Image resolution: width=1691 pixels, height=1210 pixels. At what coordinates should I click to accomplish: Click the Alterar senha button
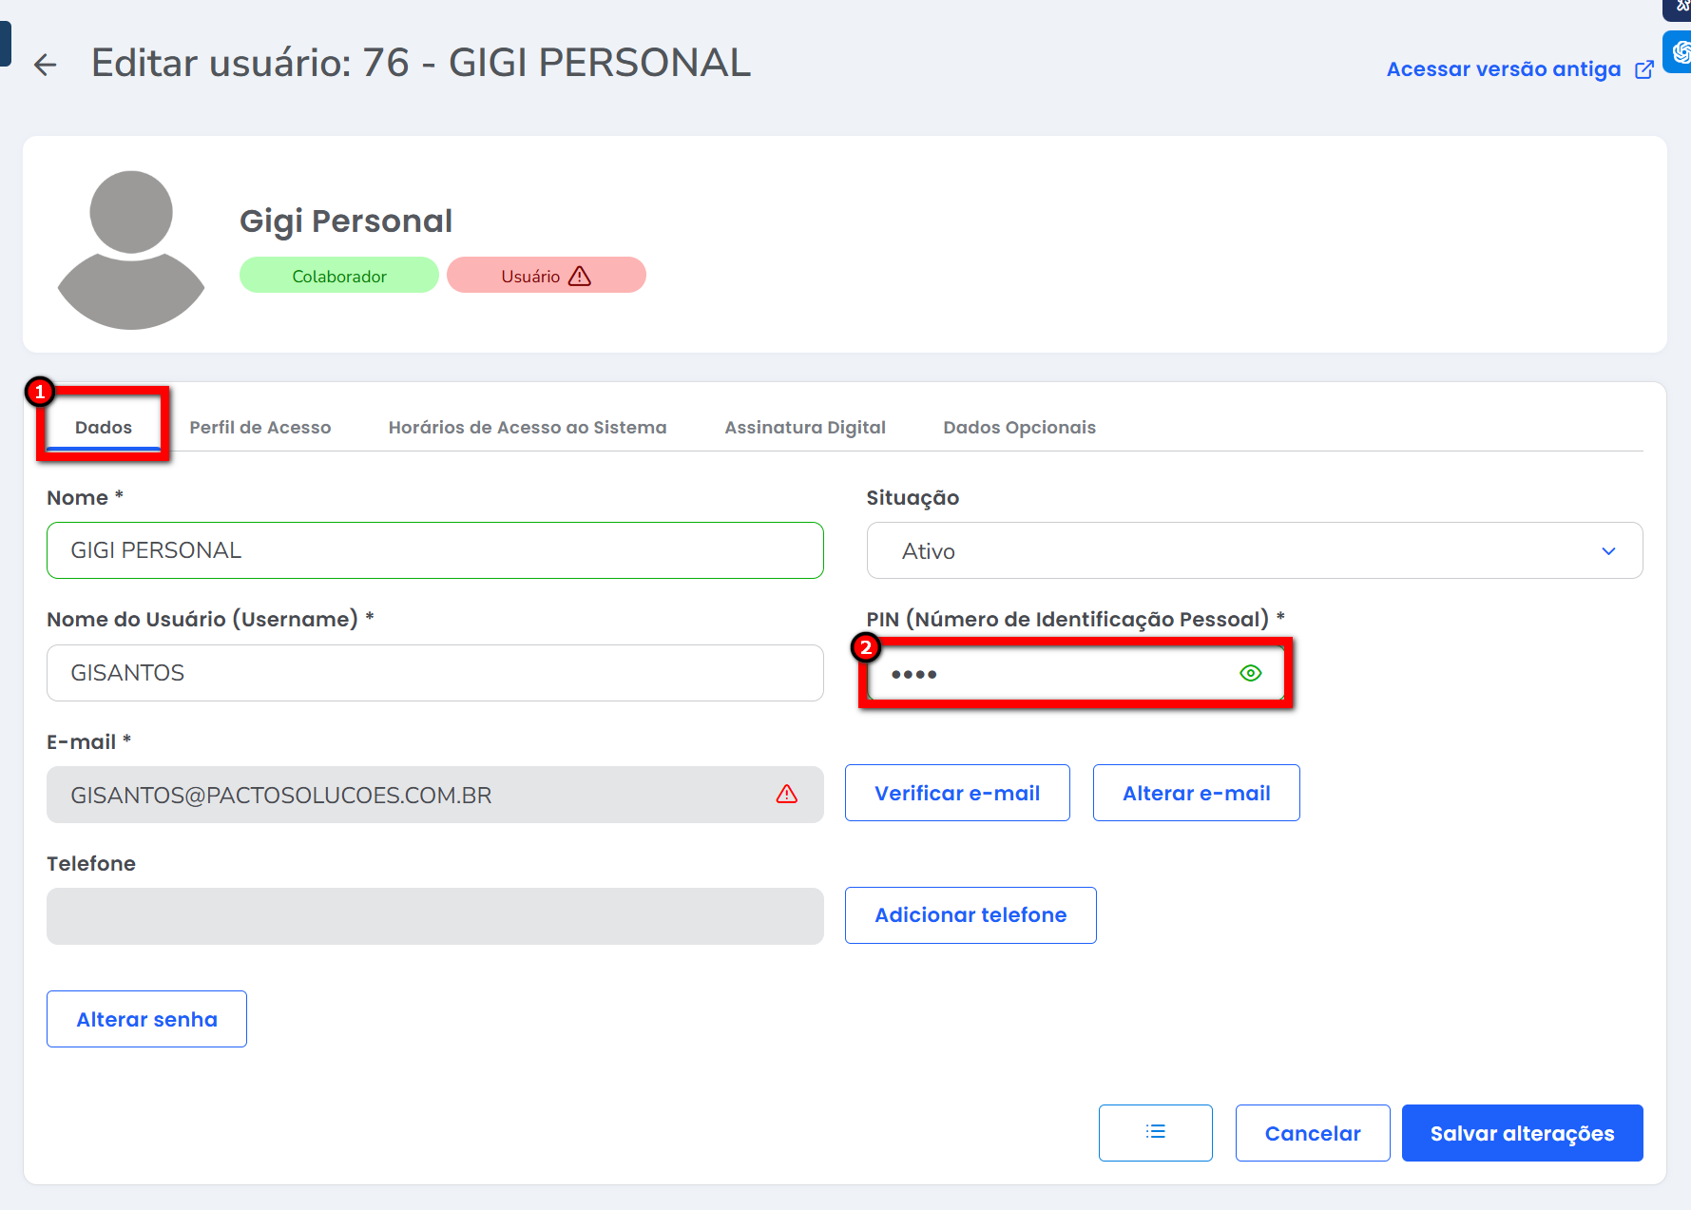146,1019
